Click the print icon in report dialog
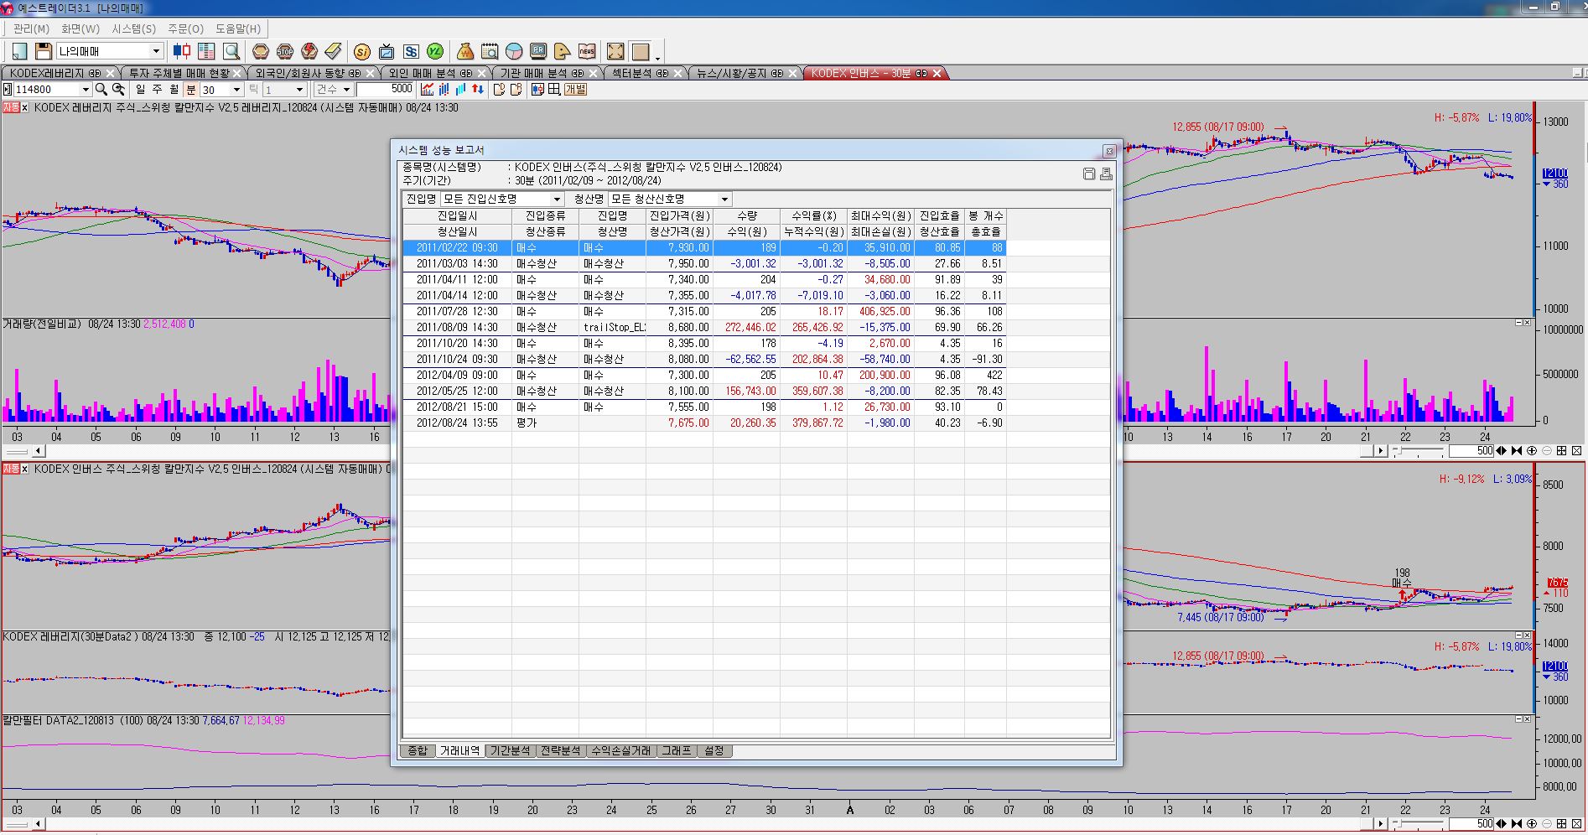Image resolution: width=1588 pixels, height=835 pixels. 1106,174
